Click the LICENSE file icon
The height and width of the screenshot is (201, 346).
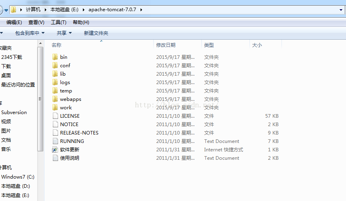click(55, 116)
